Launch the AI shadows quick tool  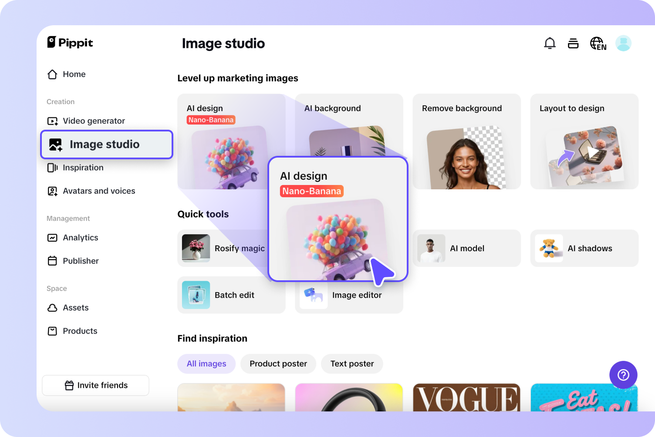click(584, 249)
